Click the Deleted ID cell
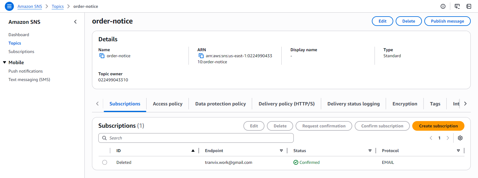The image size is (478, 178). (x=124, y=162)
